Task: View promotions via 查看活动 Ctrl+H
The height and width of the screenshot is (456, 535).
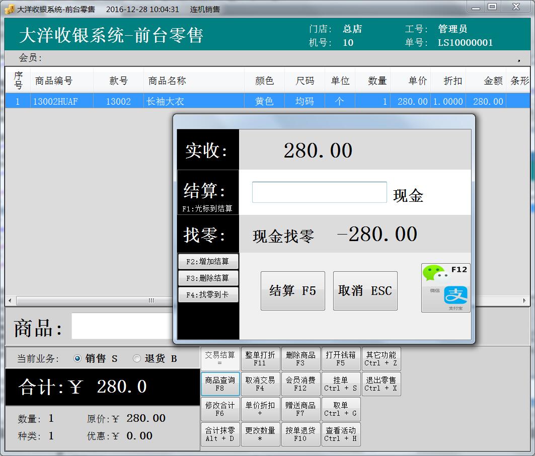Action: point(341,433)
